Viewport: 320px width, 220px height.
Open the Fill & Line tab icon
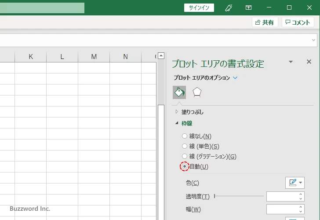click(179, 92)
